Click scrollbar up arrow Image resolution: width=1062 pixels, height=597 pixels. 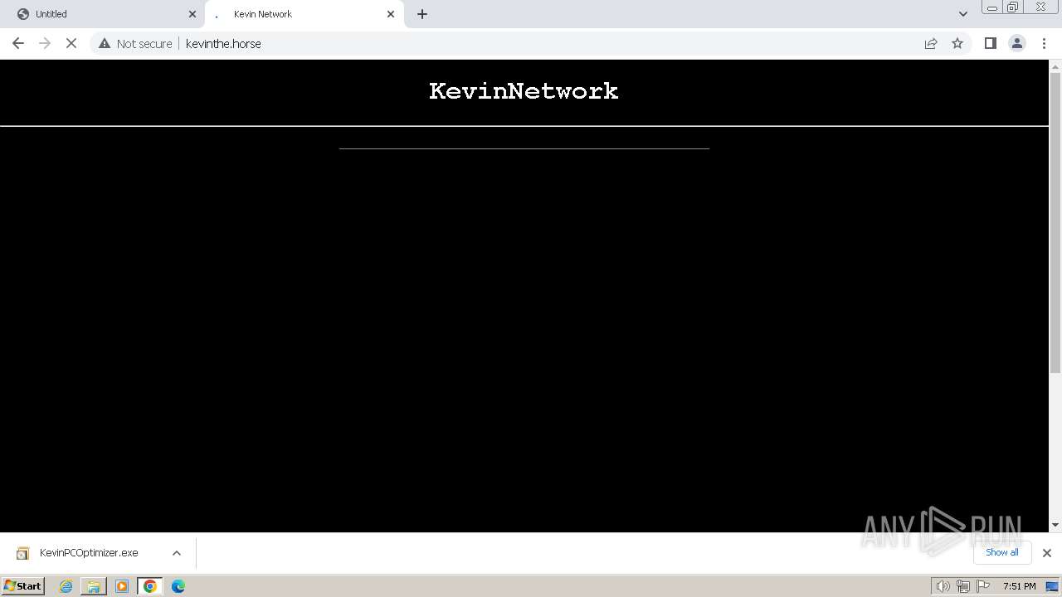(1055, 66)
